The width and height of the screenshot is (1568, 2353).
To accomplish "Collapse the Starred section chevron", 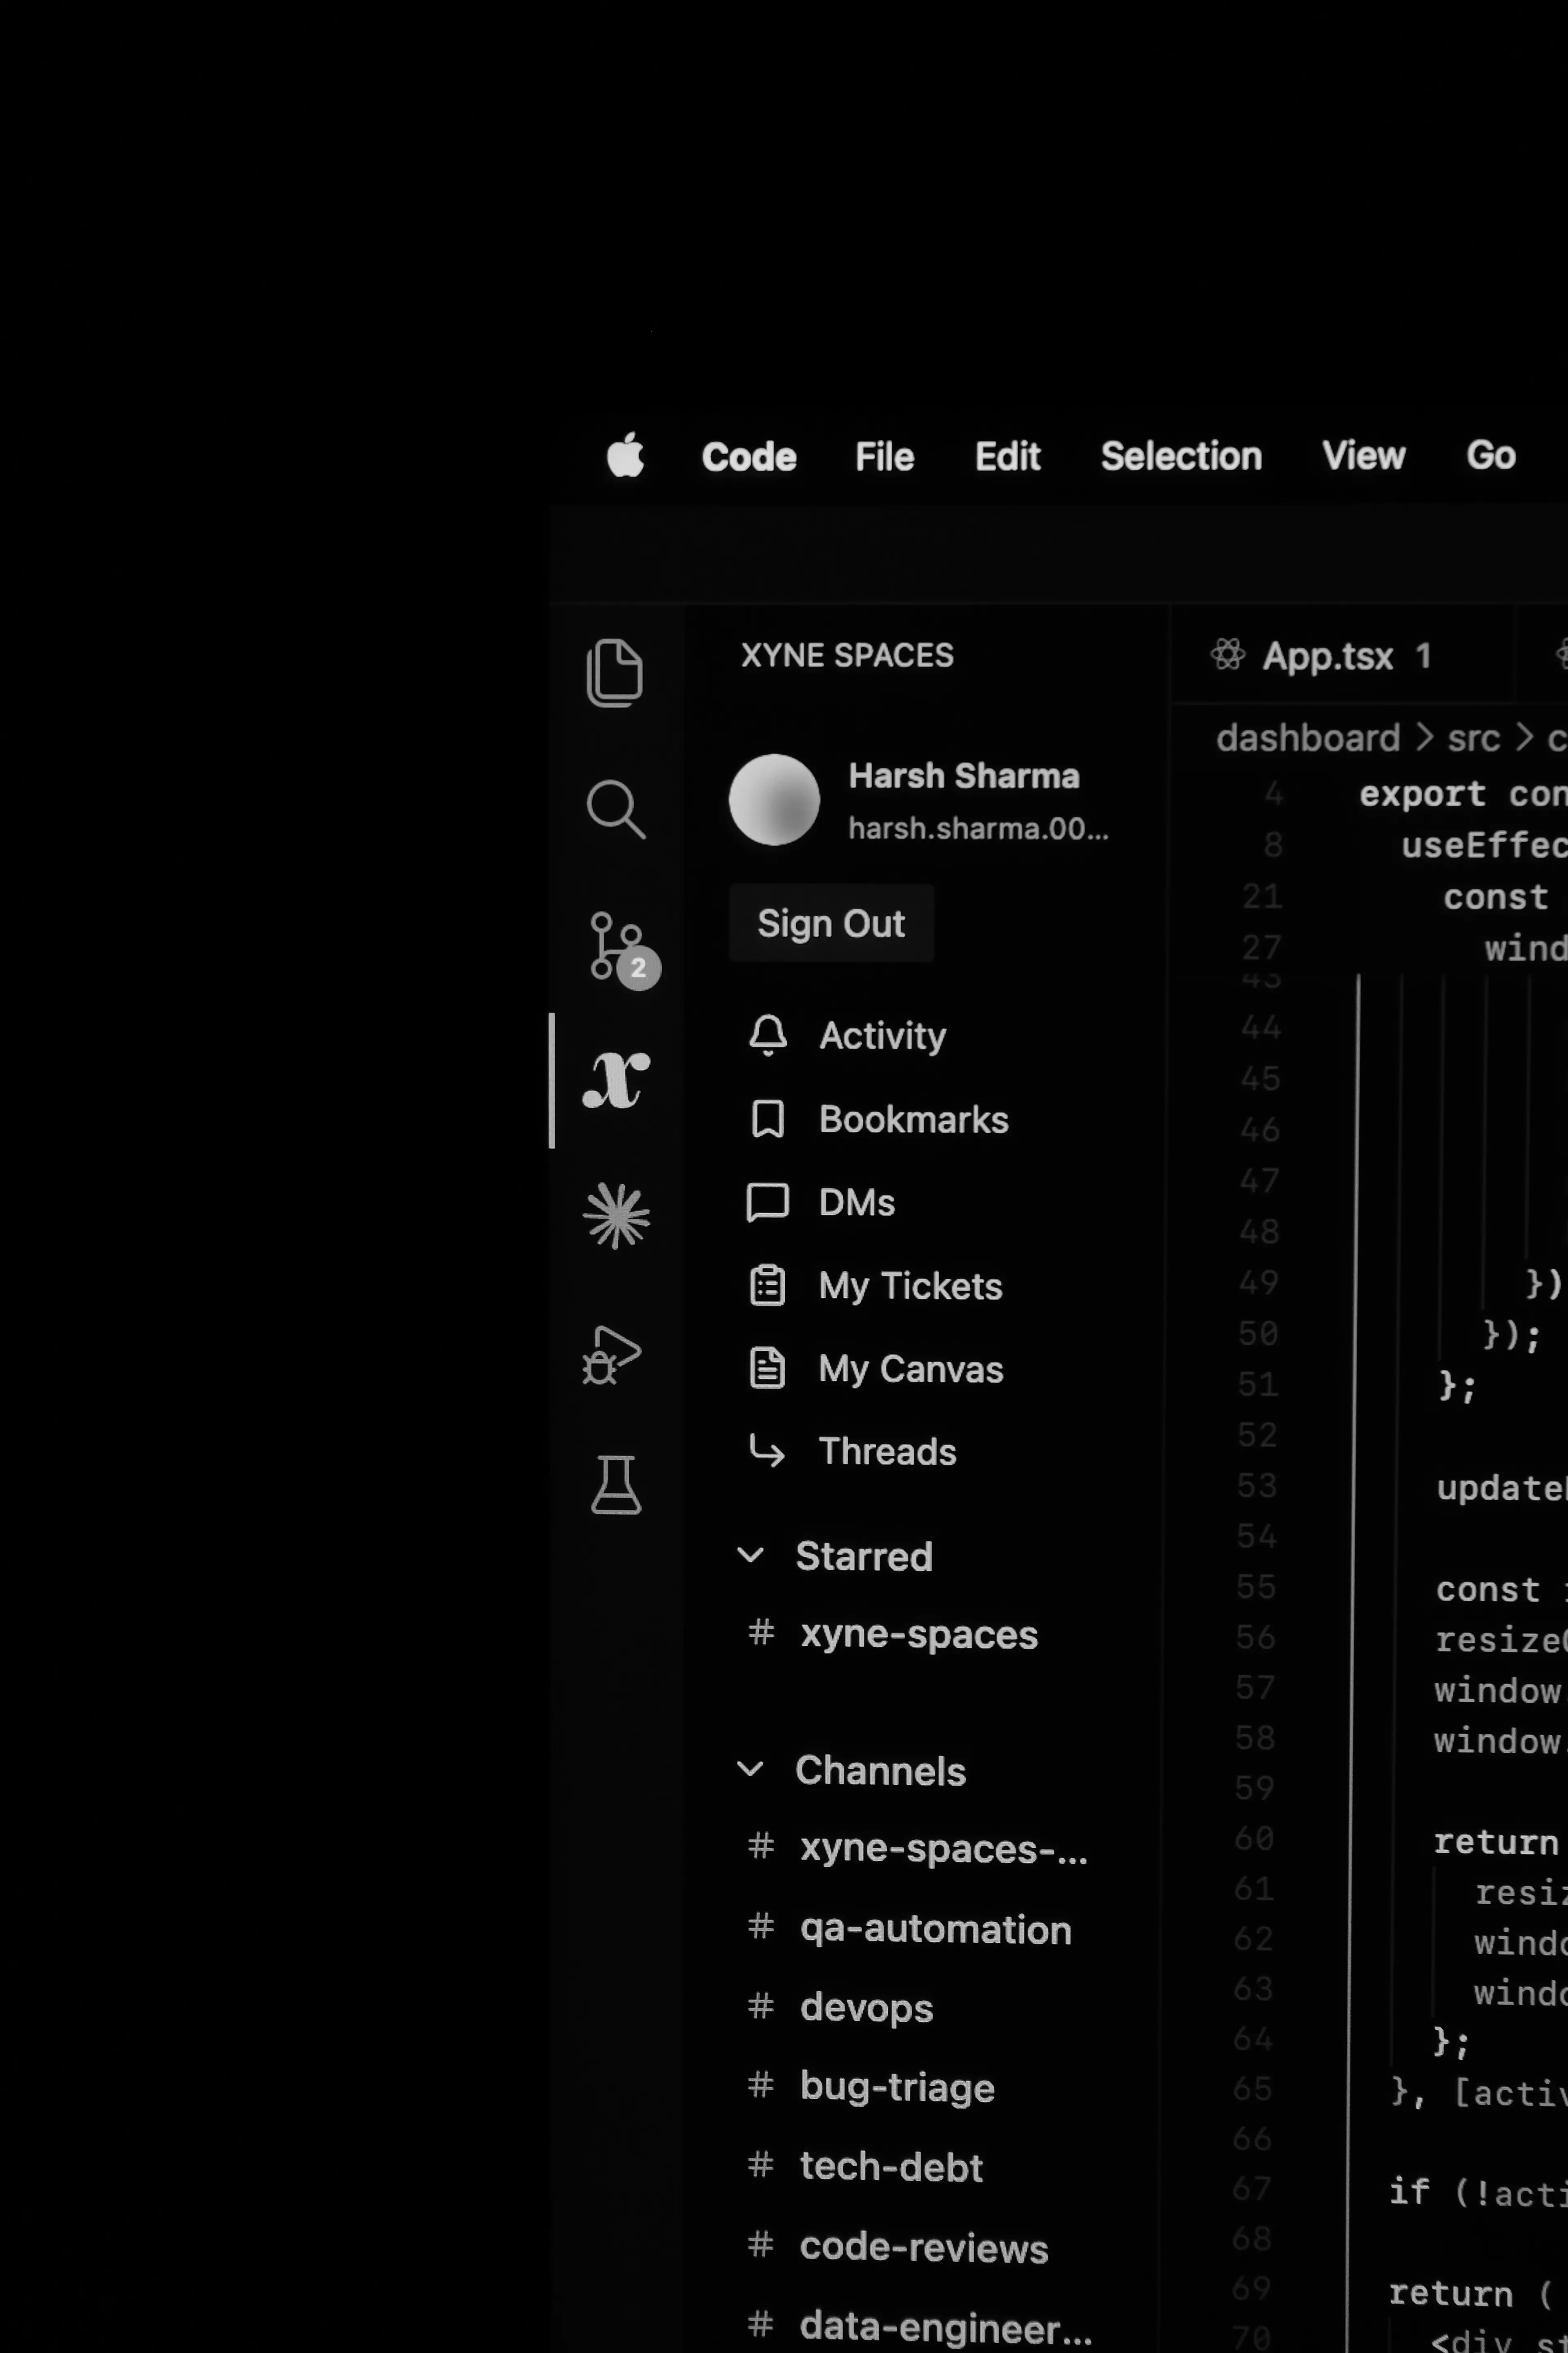I will click(x=750, y=1556).
